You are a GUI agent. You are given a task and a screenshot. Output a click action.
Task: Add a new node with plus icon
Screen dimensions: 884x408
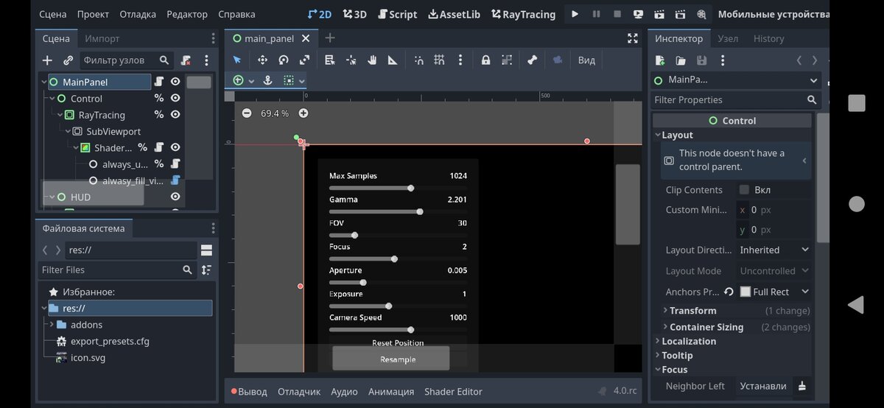[x=47, y=60]
